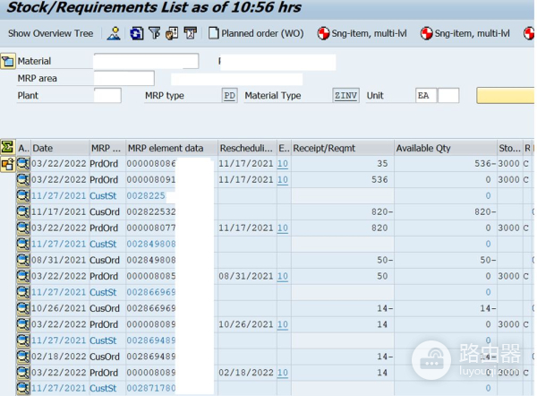
Task: Select the Available Qty column header
Action: 444,148
